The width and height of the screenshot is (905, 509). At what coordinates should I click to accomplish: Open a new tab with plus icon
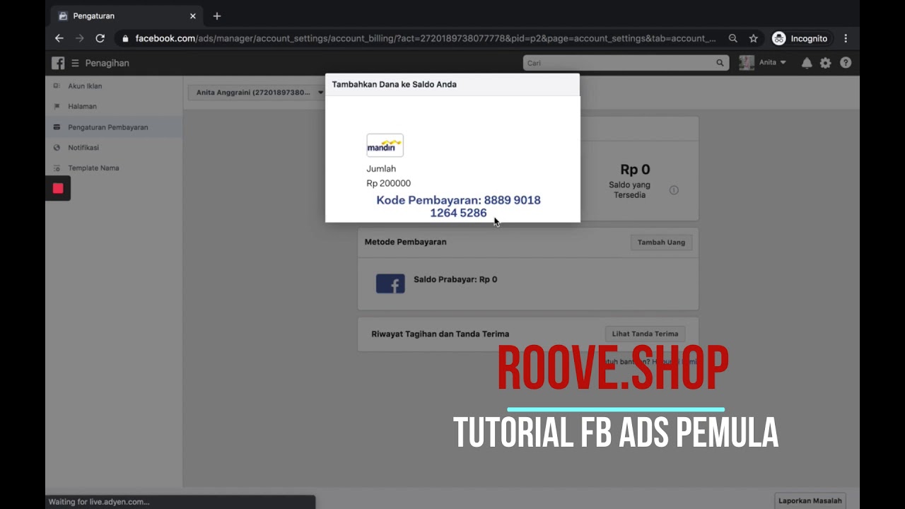(x=217, y=16)
